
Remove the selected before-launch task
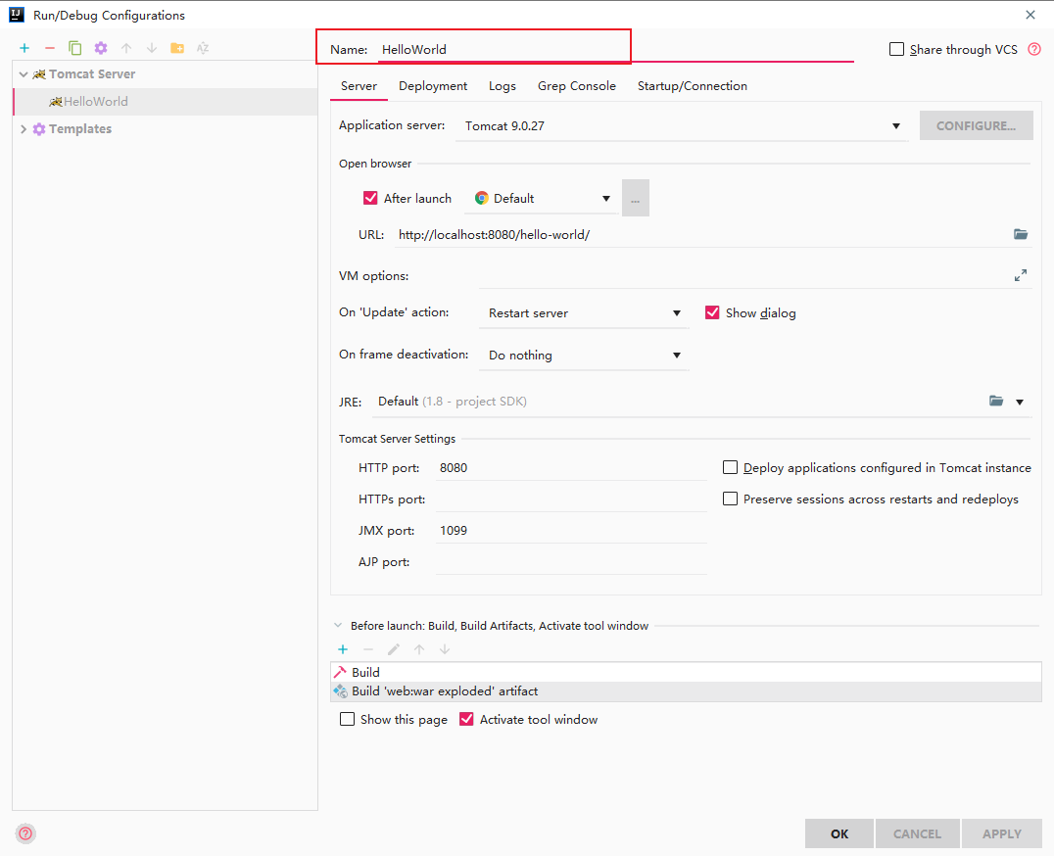click(x=368, y=649)
